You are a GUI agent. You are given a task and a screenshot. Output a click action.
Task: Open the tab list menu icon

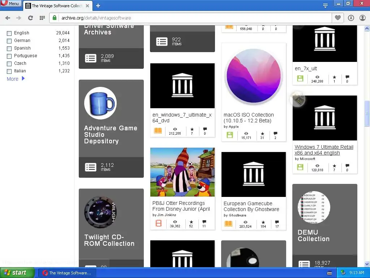point(325,6)
